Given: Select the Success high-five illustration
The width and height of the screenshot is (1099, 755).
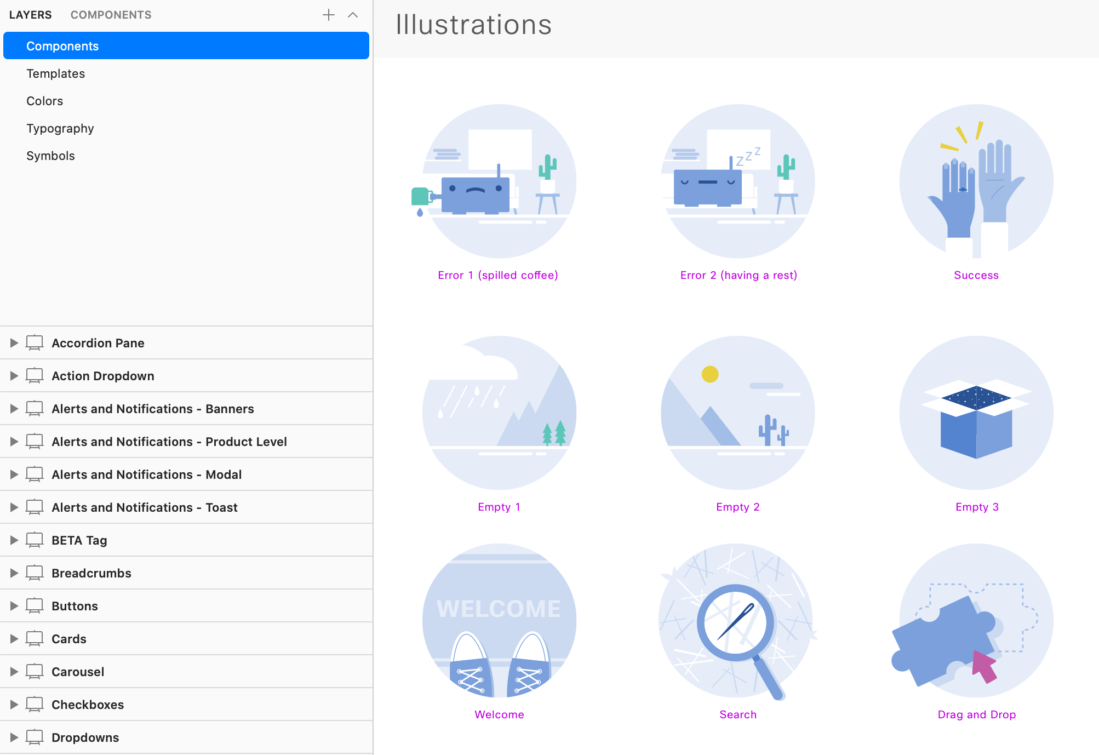Looking at the screenshot, I should [976, 181].
